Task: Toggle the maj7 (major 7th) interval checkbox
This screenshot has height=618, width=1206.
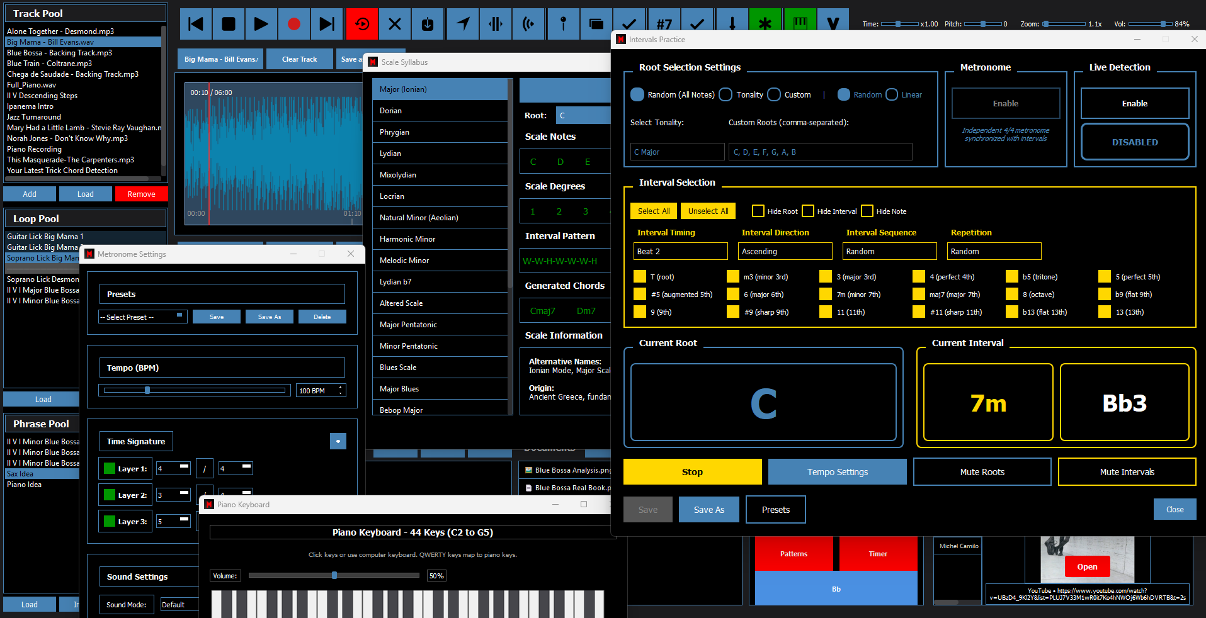Action: (918, 294)
